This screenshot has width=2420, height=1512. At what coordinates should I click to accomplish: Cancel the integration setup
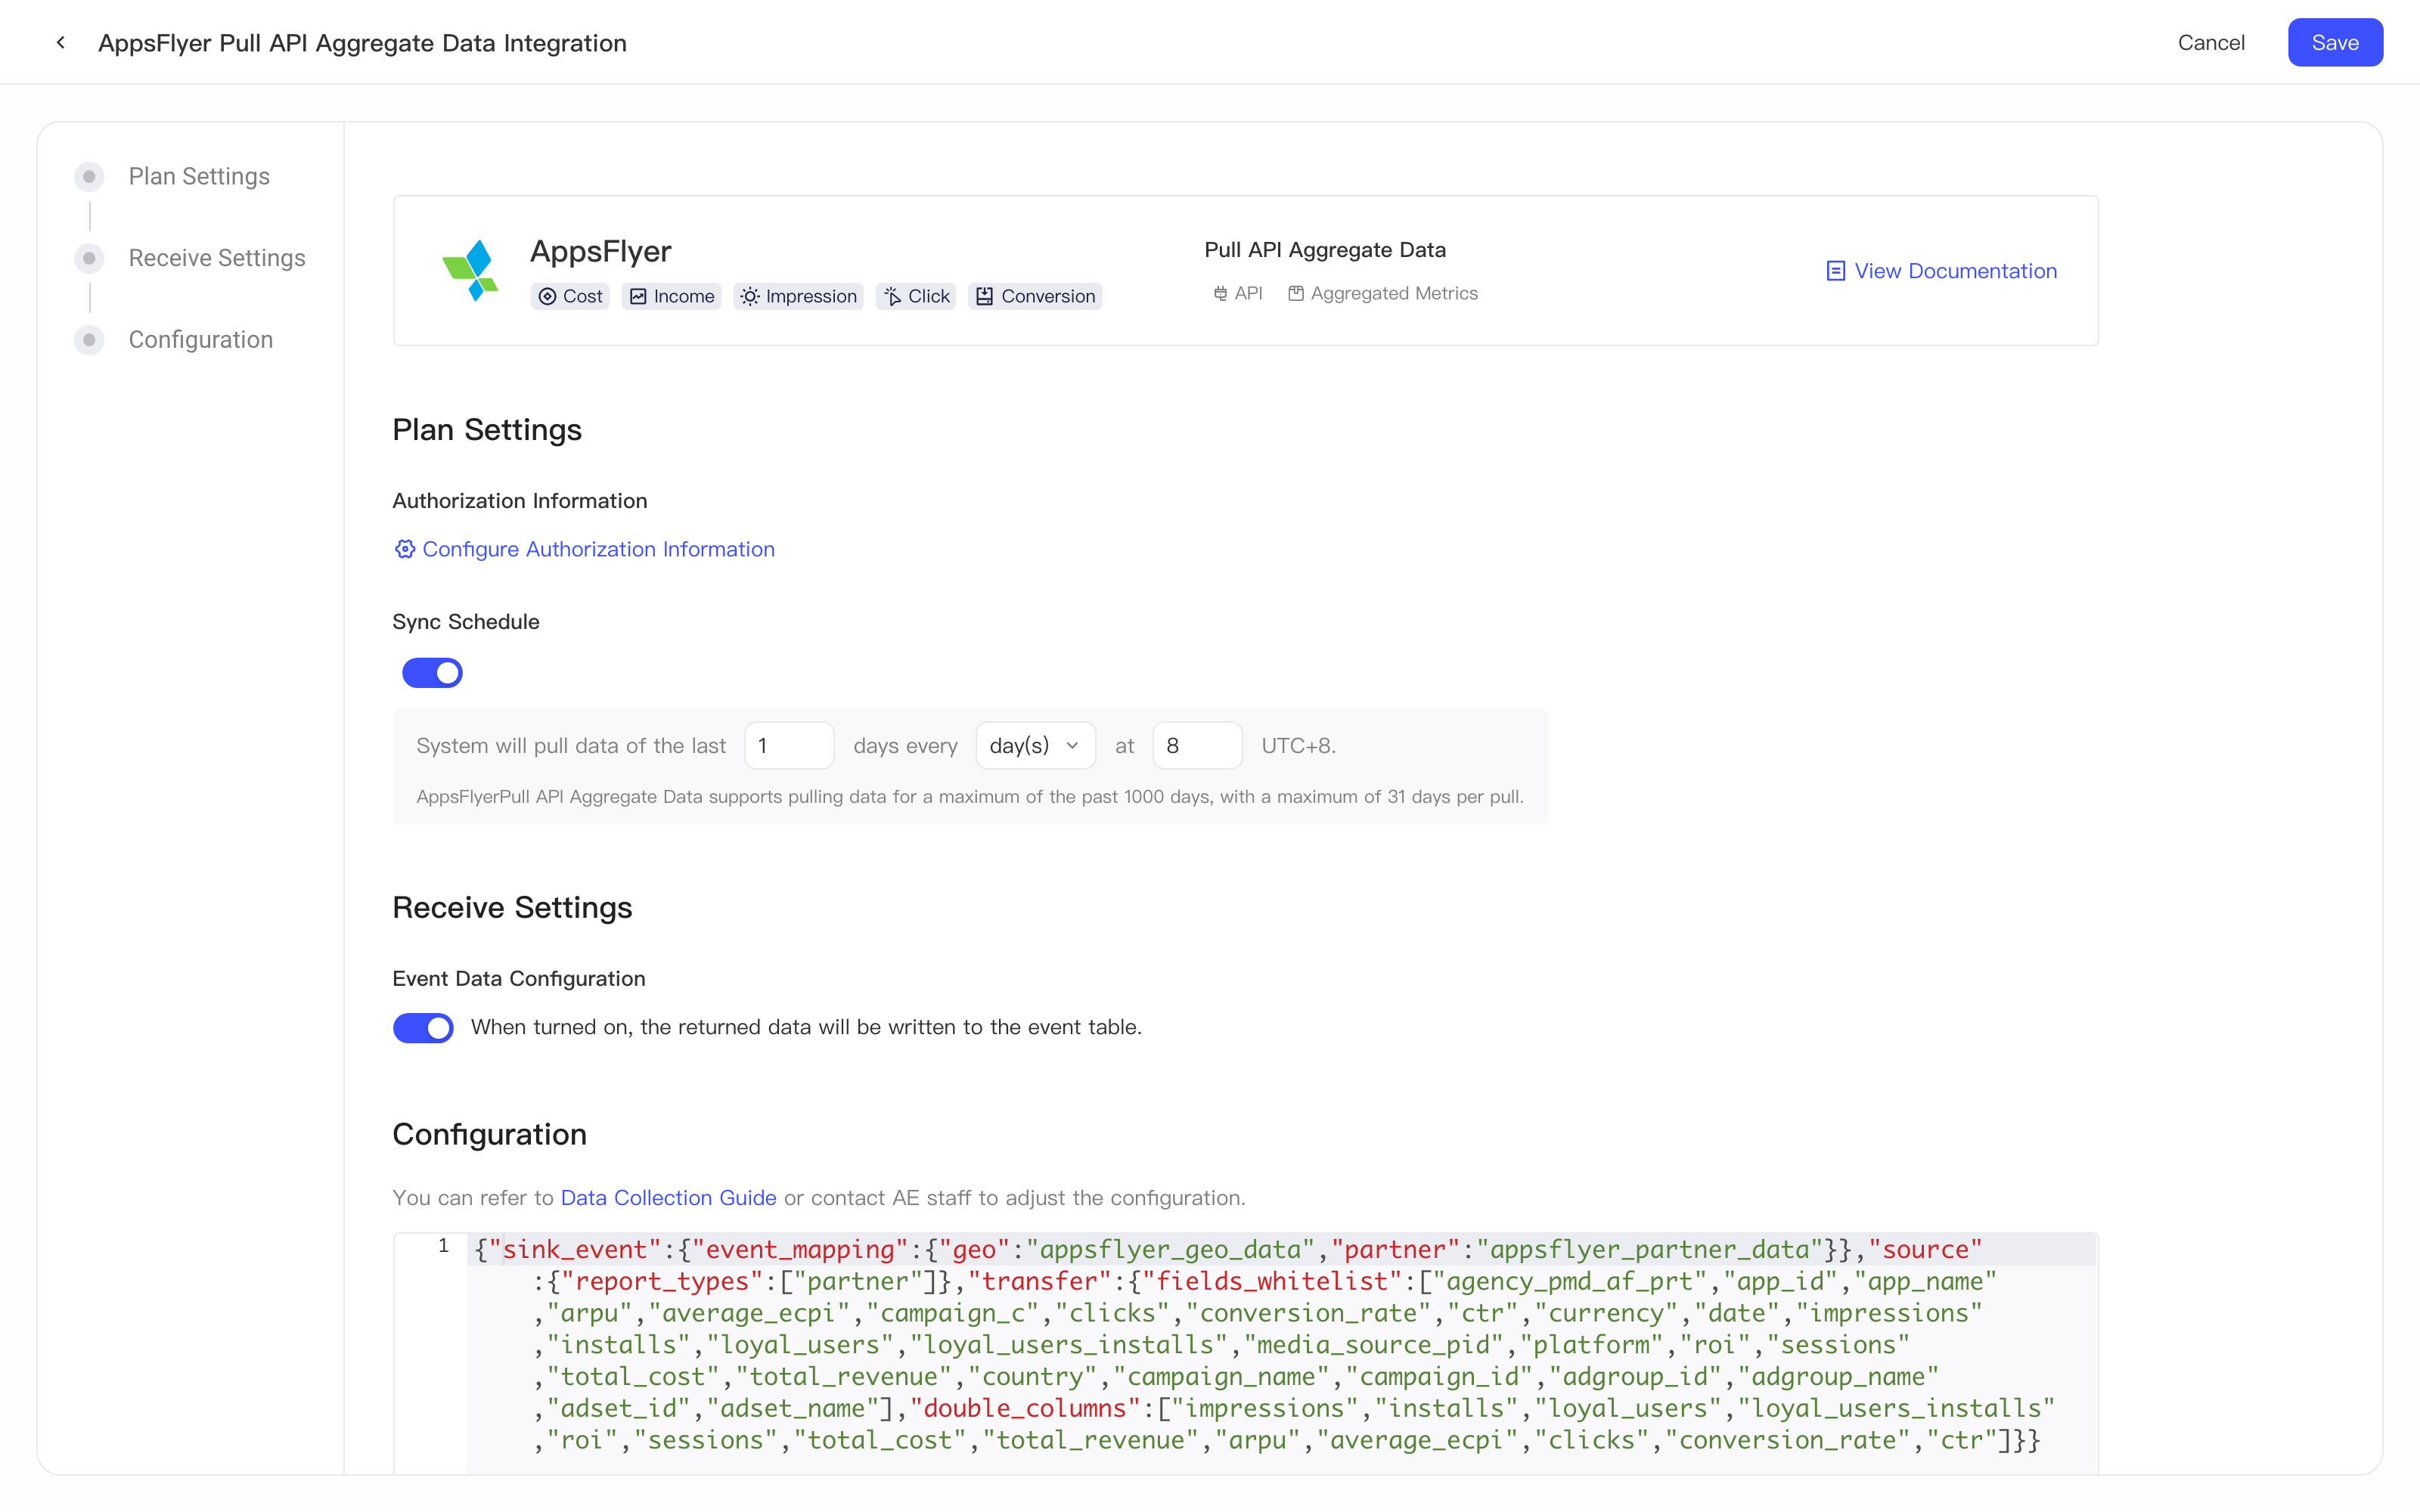click(x=2211, y=43)
